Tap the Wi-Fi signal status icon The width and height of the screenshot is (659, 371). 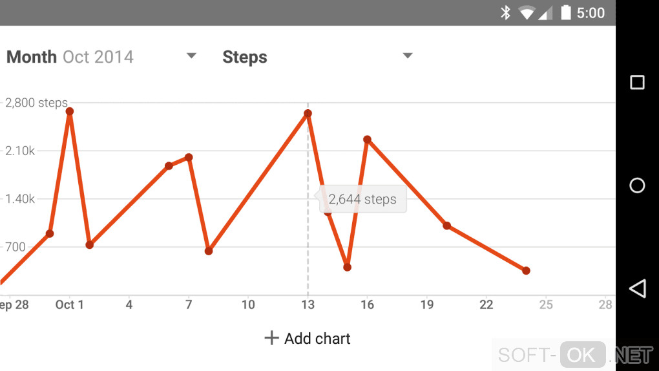tap(527, 13)
